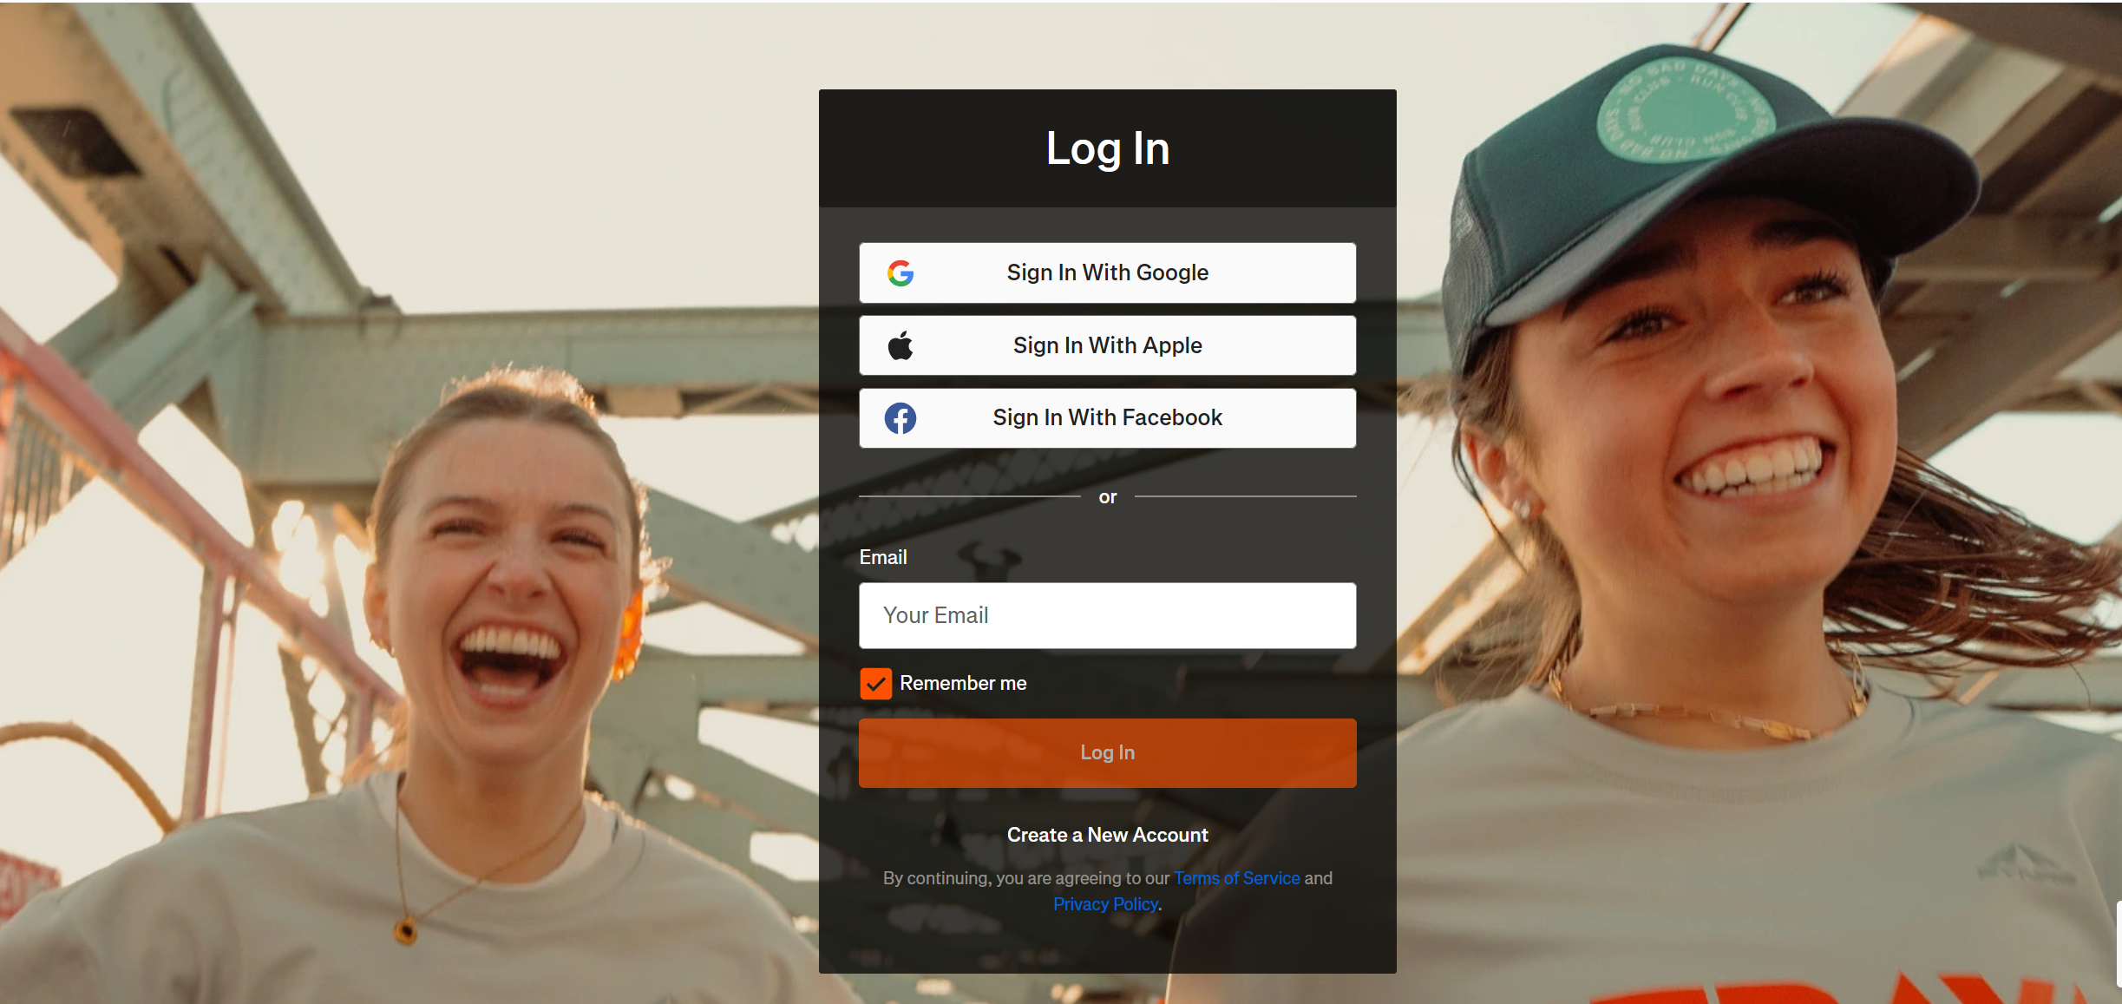The height and width of the screenshot is (1004, 2122).
Task: Choose Sign In With Apple
Action: click(1107, 345)
